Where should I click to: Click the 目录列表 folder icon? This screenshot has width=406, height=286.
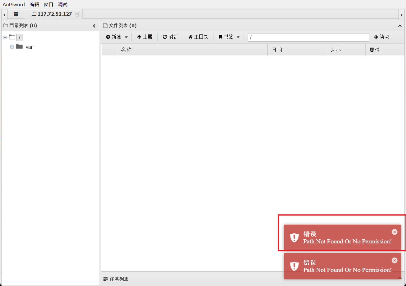[x=6, y=26]
